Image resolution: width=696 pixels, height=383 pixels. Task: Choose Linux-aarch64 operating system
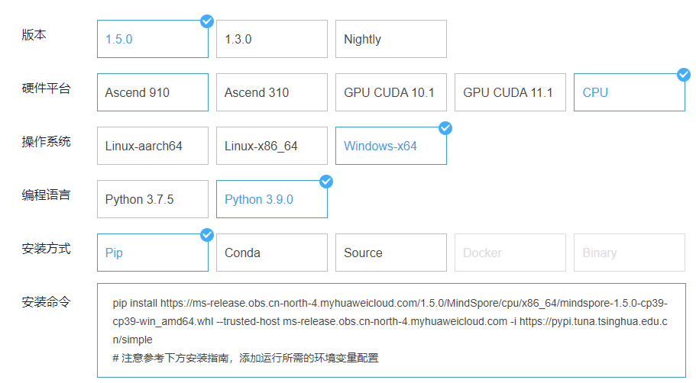(x=152, y=146)
